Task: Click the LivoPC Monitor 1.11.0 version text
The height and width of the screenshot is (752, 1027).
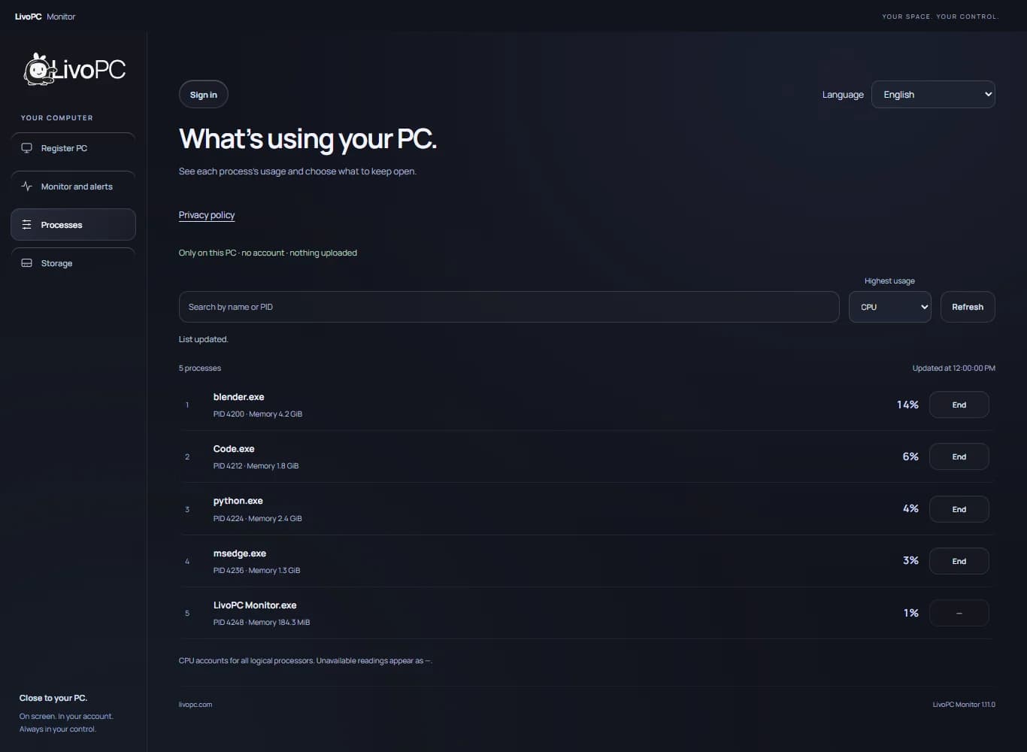Action: tap(964, 705)
